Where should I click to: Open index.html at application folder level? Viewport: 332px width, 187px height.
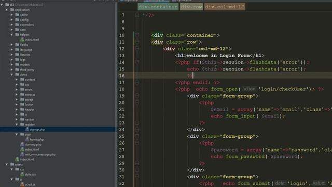coord(24,159)
